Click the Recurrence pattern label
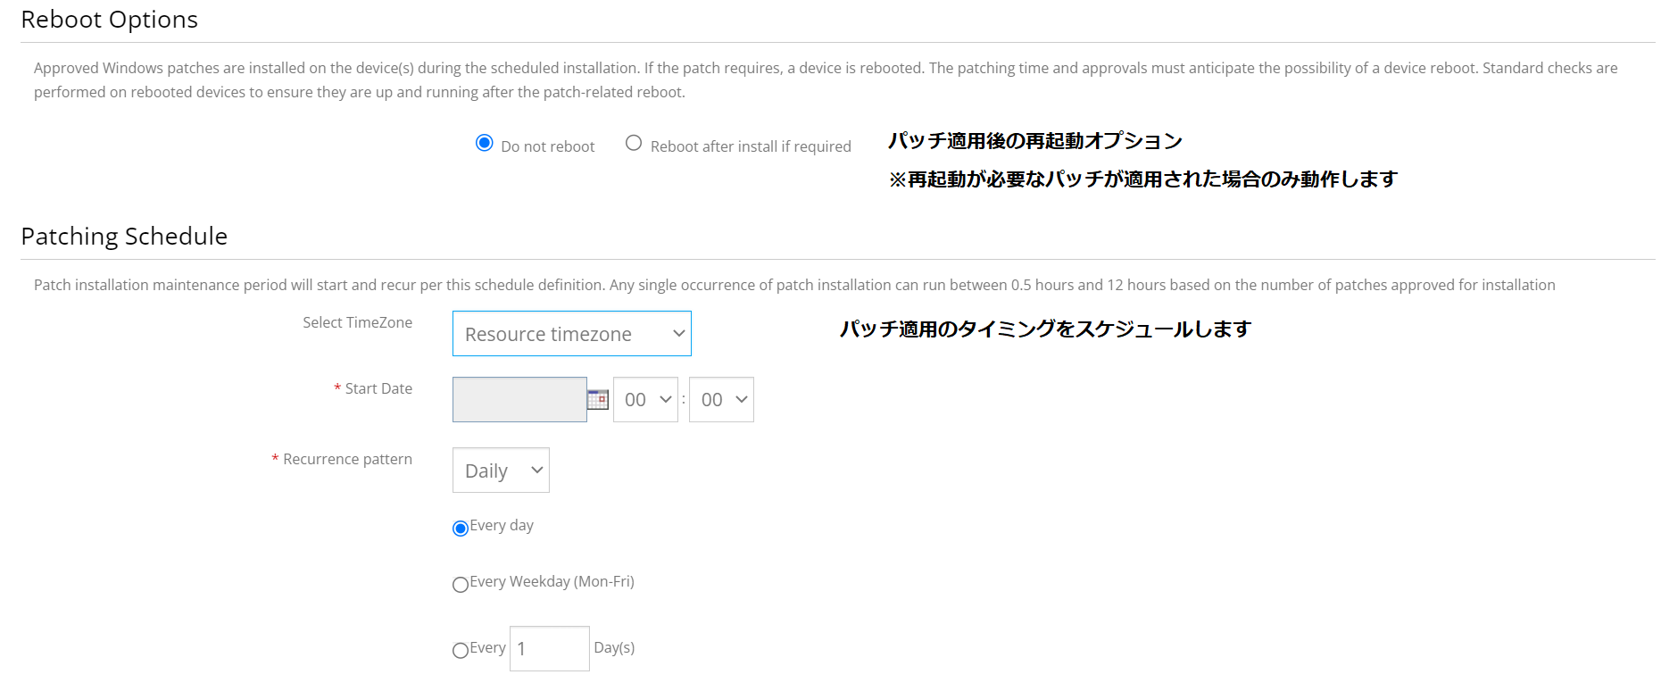Viewport: 1661px width, 683px height. tap(347, 459)
